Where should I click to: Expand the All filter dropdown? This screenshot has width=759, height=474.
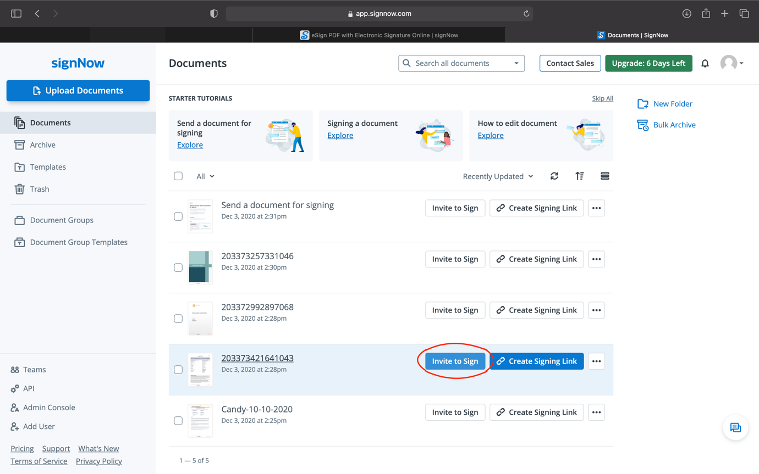coord(205,176)
